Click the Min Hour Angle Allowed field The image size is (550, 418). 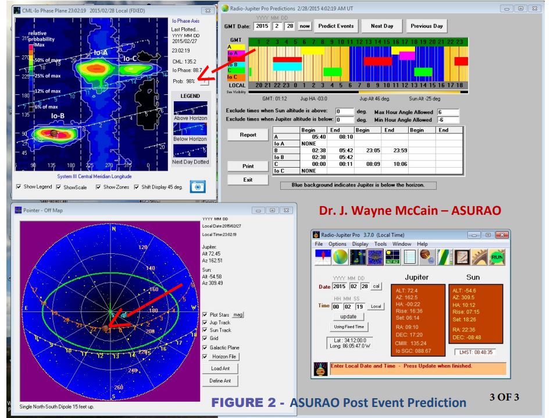pyautogui.click(x=448, y=120)
